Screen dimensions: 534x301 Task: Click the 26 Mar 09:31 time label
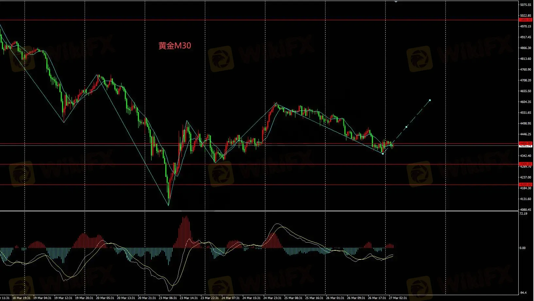(x=356, y=298)
